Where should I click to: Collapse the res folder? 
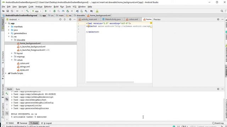point(9,37)
